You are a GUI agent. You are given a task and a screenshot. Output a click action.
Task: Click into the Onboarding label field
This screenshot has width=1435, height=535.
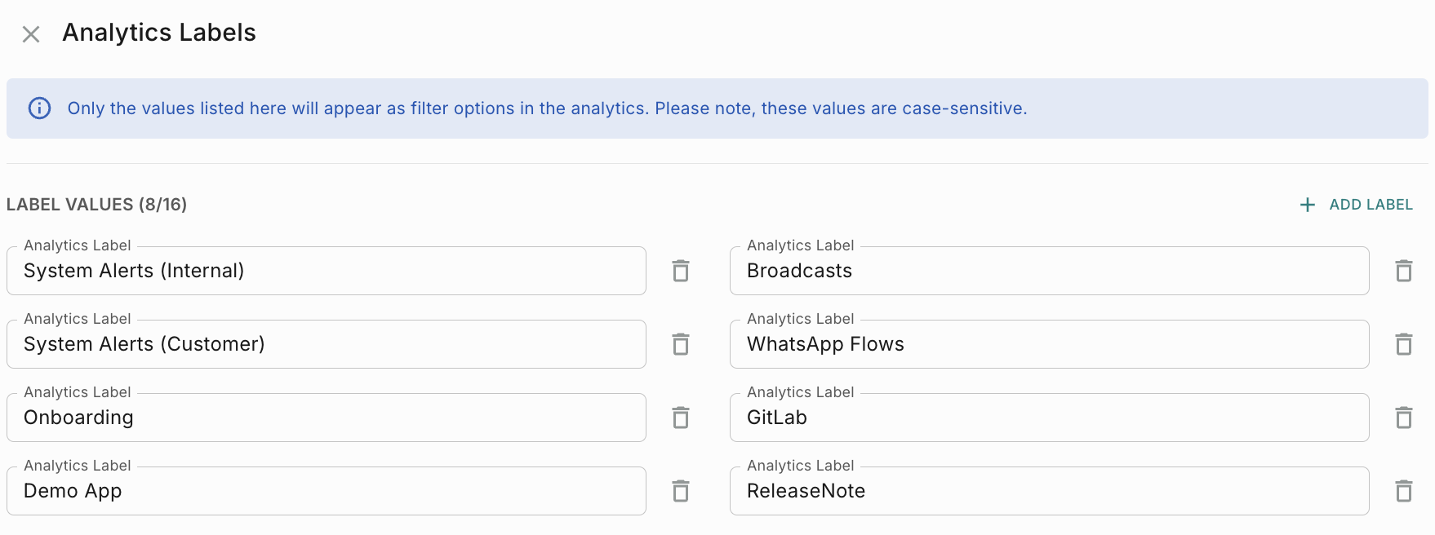tap(327, 418)
